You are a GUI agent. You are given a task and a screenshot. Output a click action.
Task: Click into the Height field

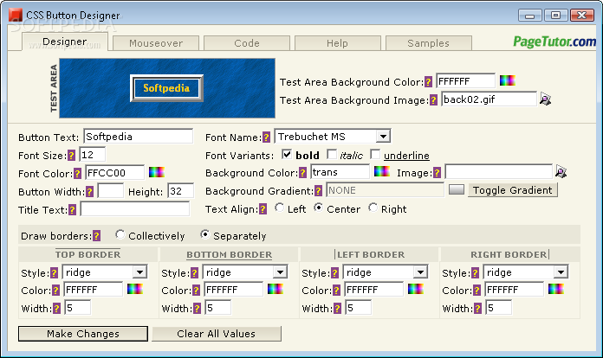click(x=181, y=191)
